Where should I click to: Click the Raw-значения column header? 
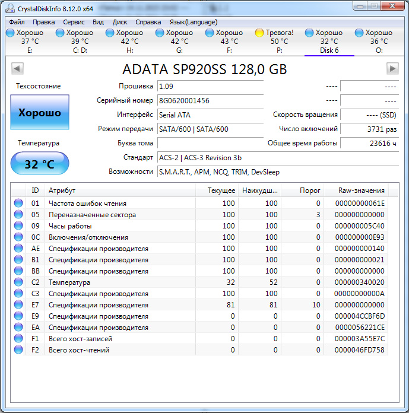click(x=361, y=190)
